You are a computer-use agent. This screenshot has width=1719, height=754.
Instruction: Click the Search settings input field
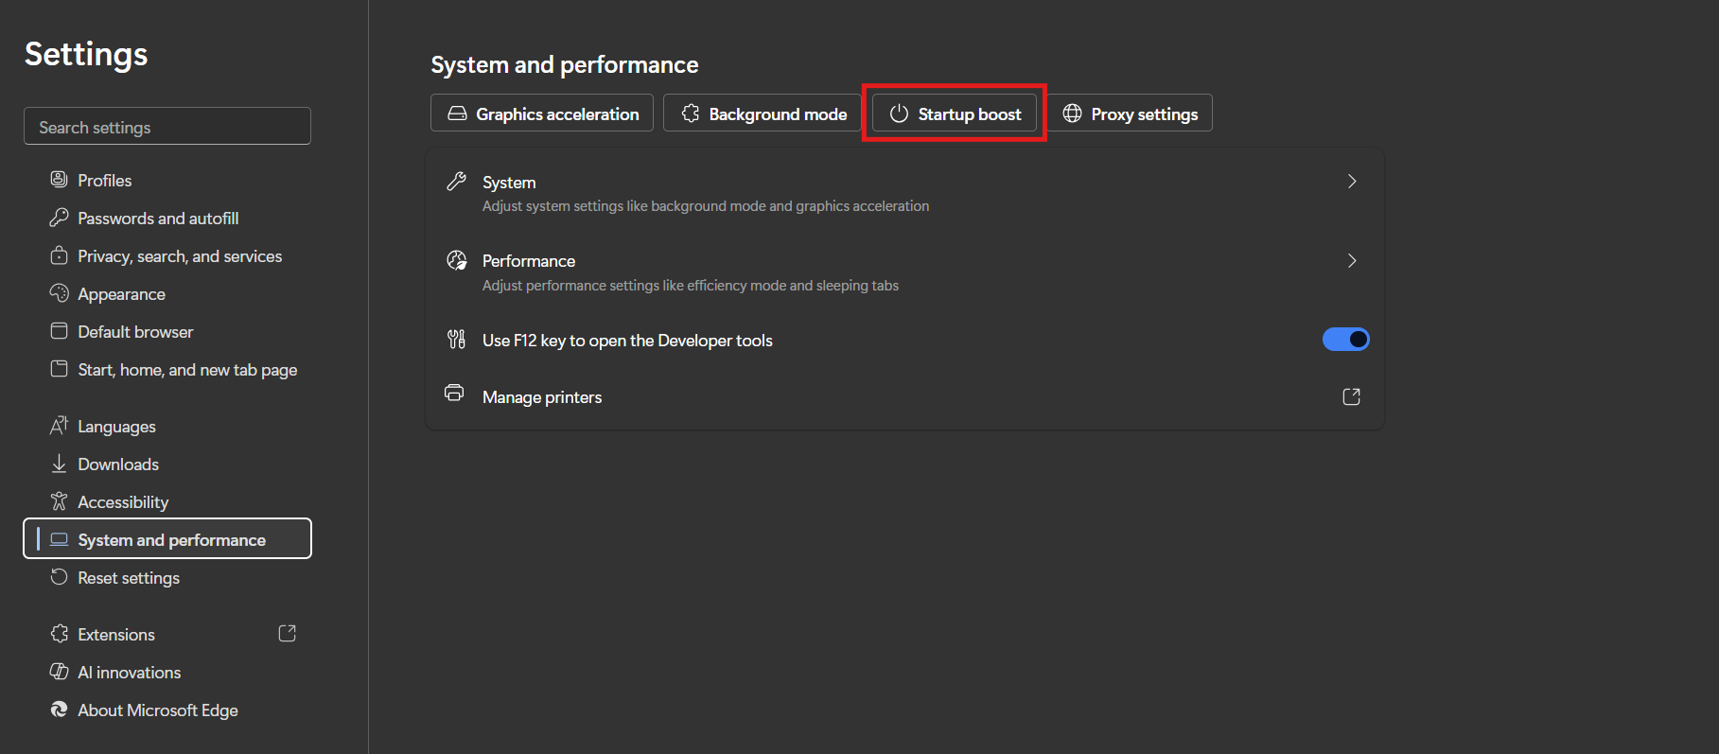coord(167,127)
